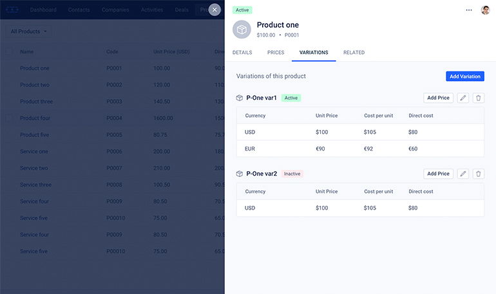Delete P-One var2 using trash icon
Screen dimensions: 496x294
pyautogui.click(x=478, y=174)
